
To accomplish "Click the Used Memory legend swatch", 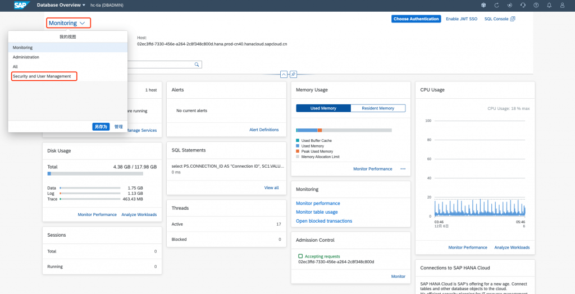I will click(298, 146).
